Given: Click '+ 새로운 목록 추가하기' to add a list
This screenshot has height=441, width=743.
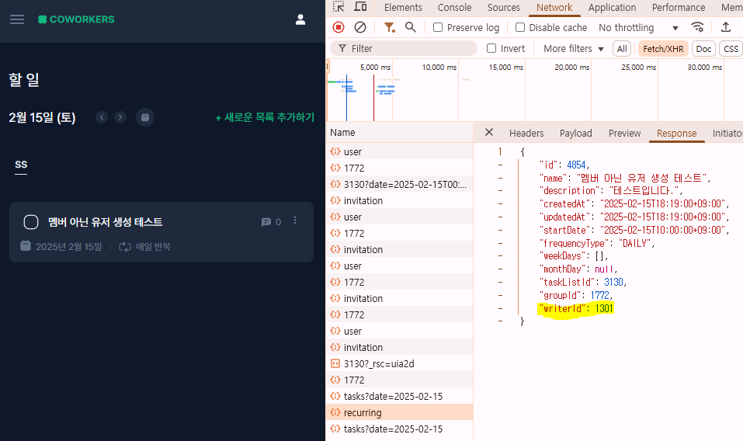Looking at the screenshot, I should [x=265, y=117].
